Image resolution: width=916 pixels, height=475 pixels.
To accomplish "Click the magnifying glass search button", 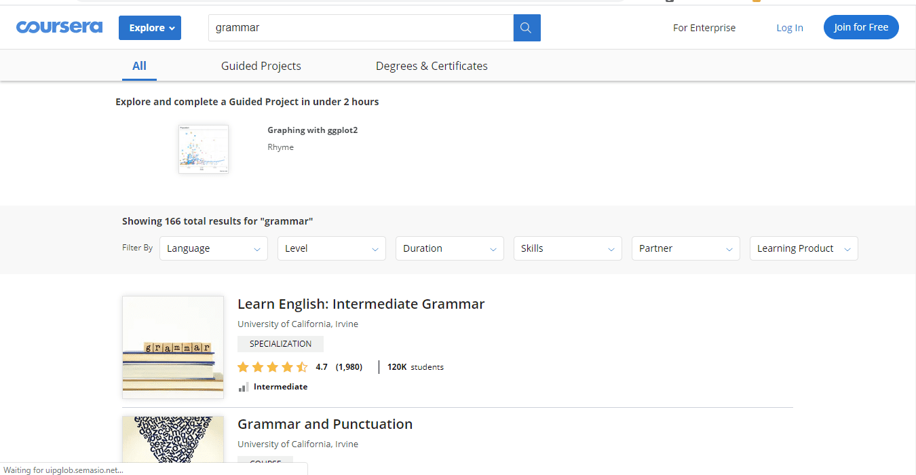I will point(527,28).
